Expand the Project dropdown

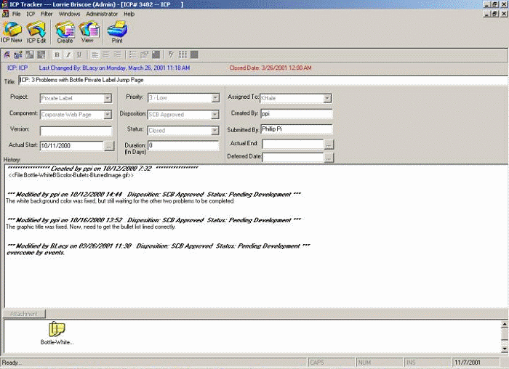[x=108, y=98]
